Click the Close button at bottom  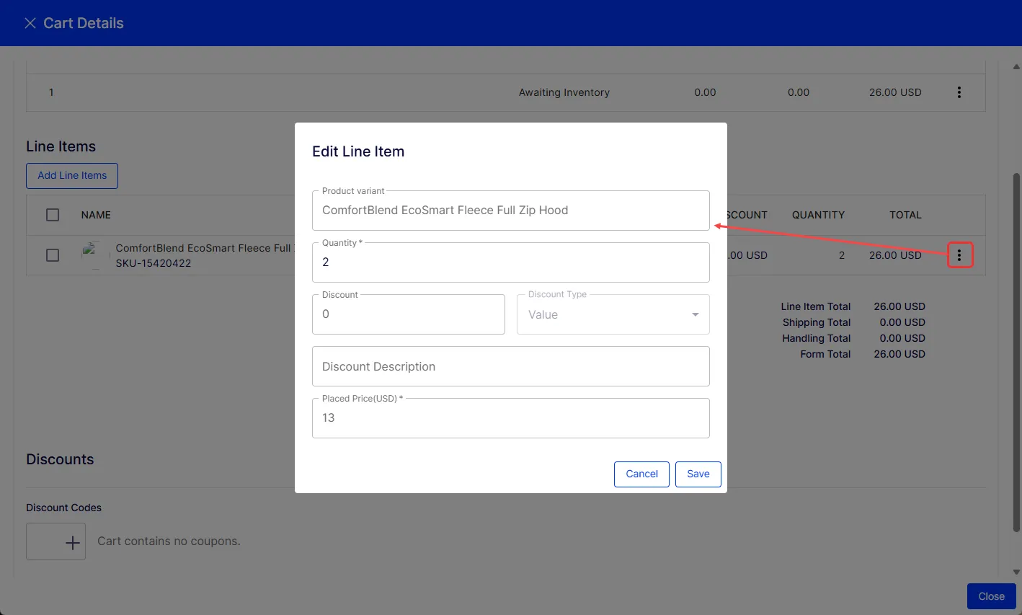pos(992,596)
